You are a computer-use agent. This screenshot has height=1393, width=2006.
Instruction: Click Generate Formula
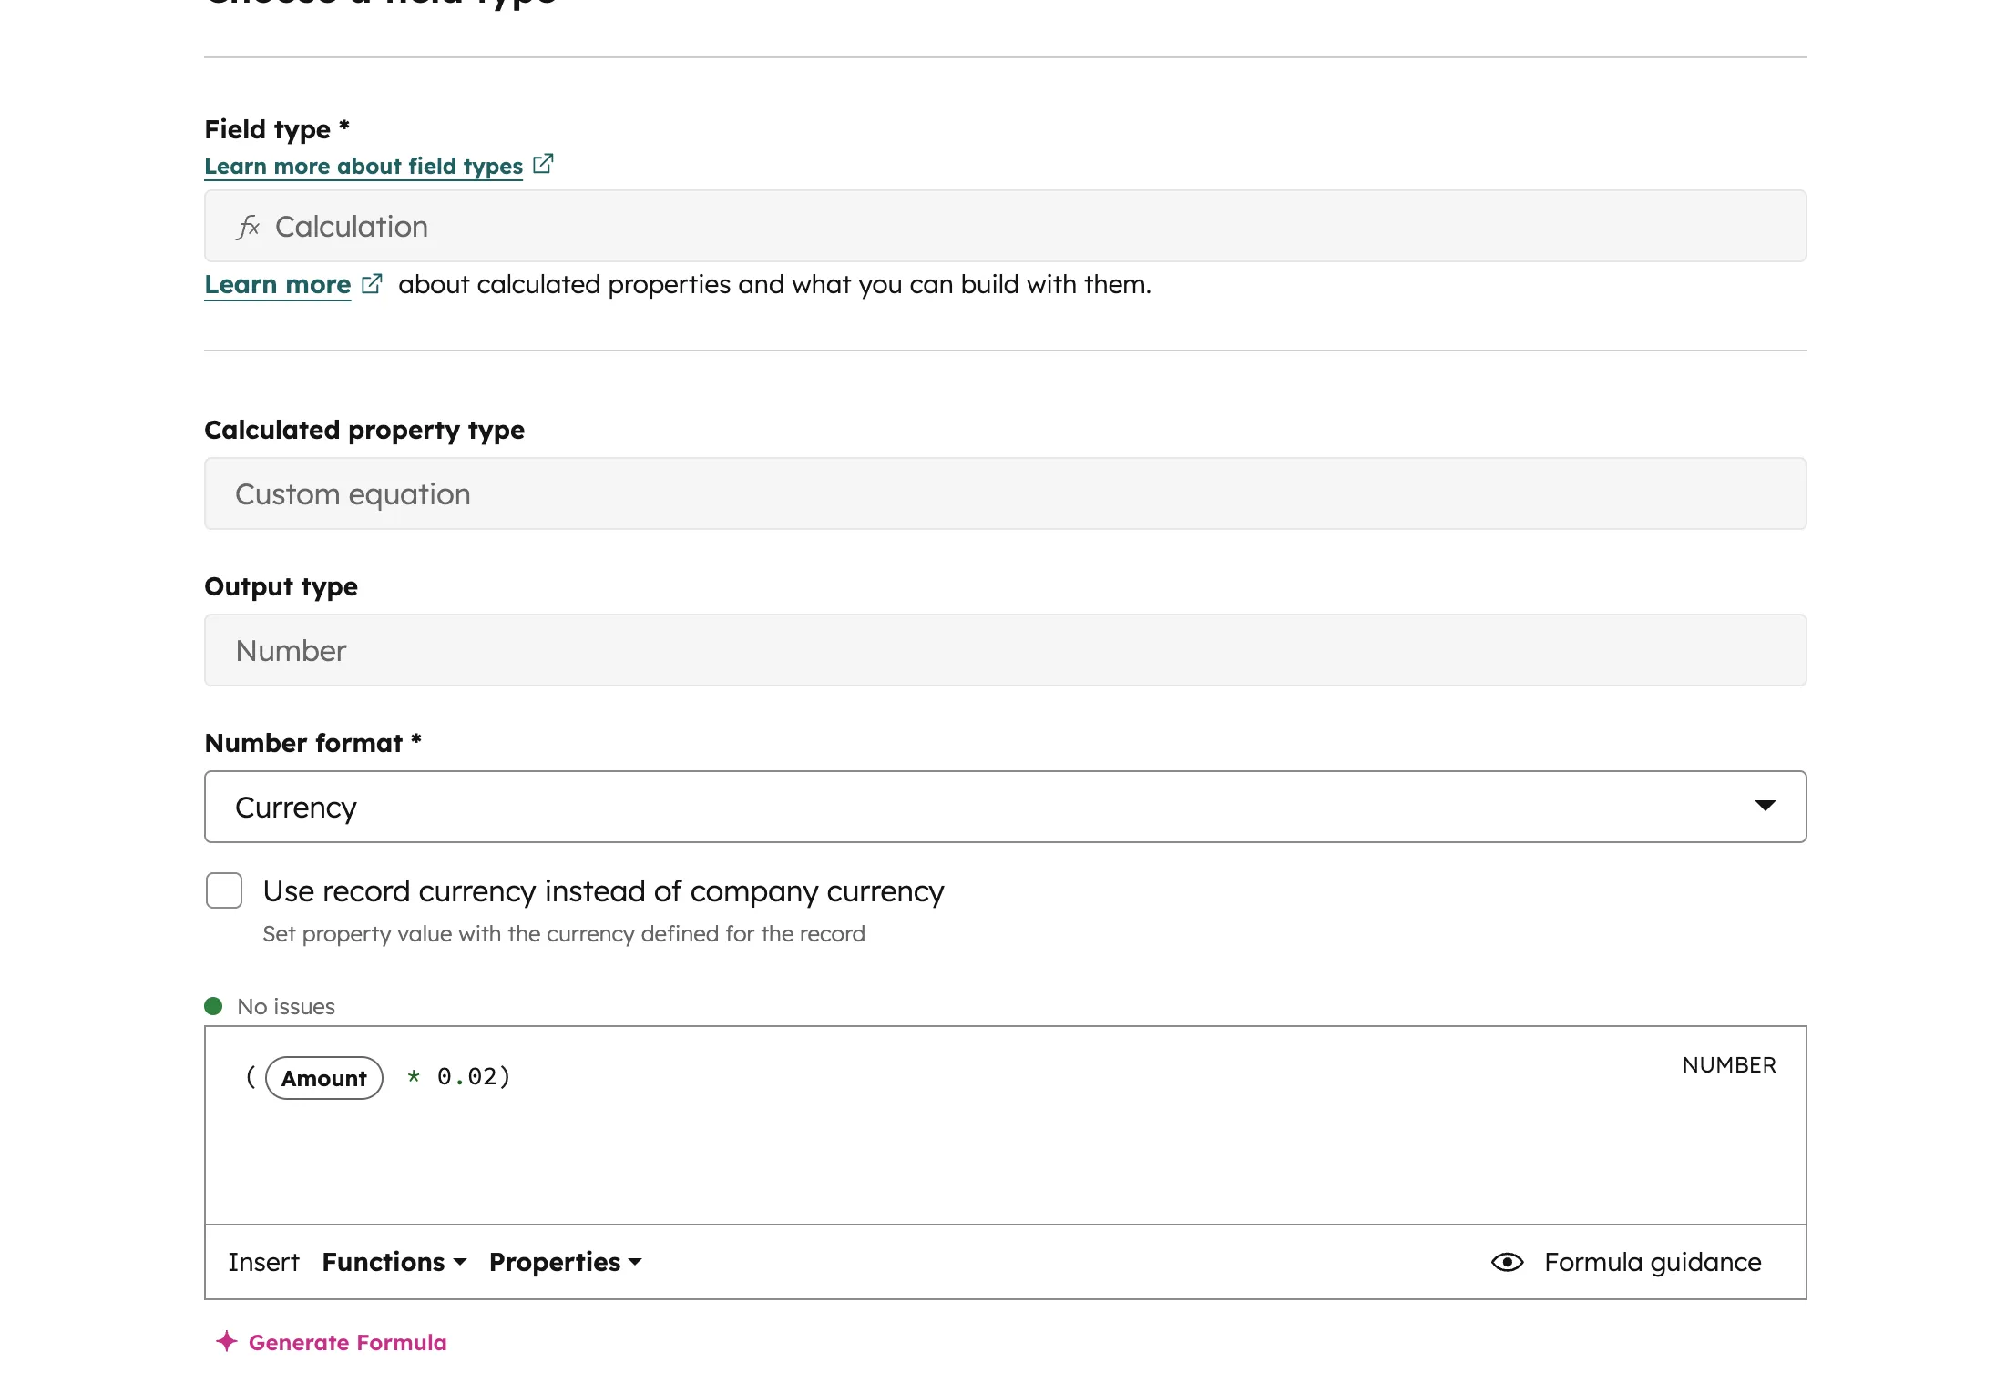click(x=347, y=1341)
